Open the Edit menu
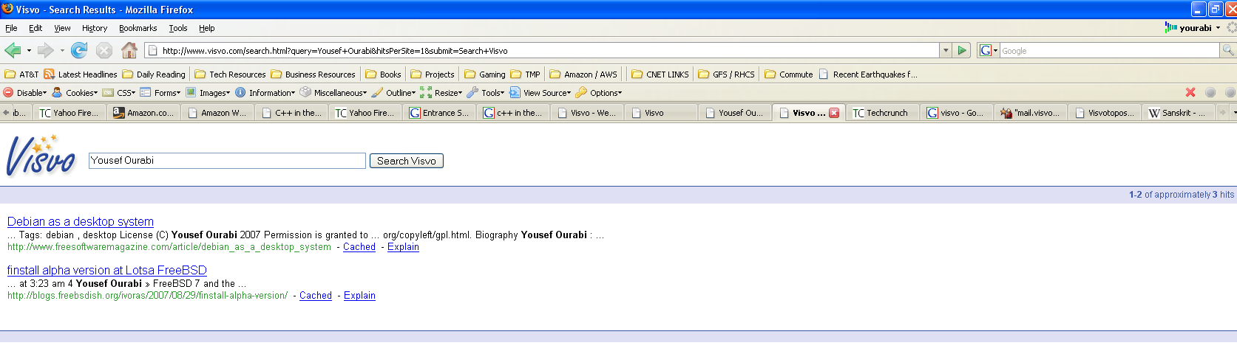 (35, 28)
